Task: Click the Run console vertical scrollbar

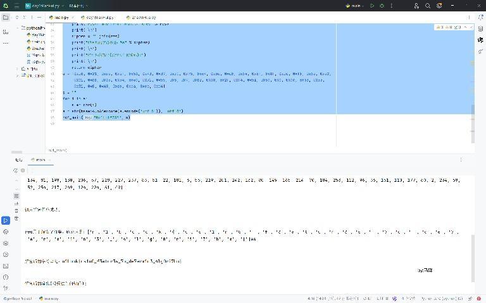Action: [x=473, y=258]
